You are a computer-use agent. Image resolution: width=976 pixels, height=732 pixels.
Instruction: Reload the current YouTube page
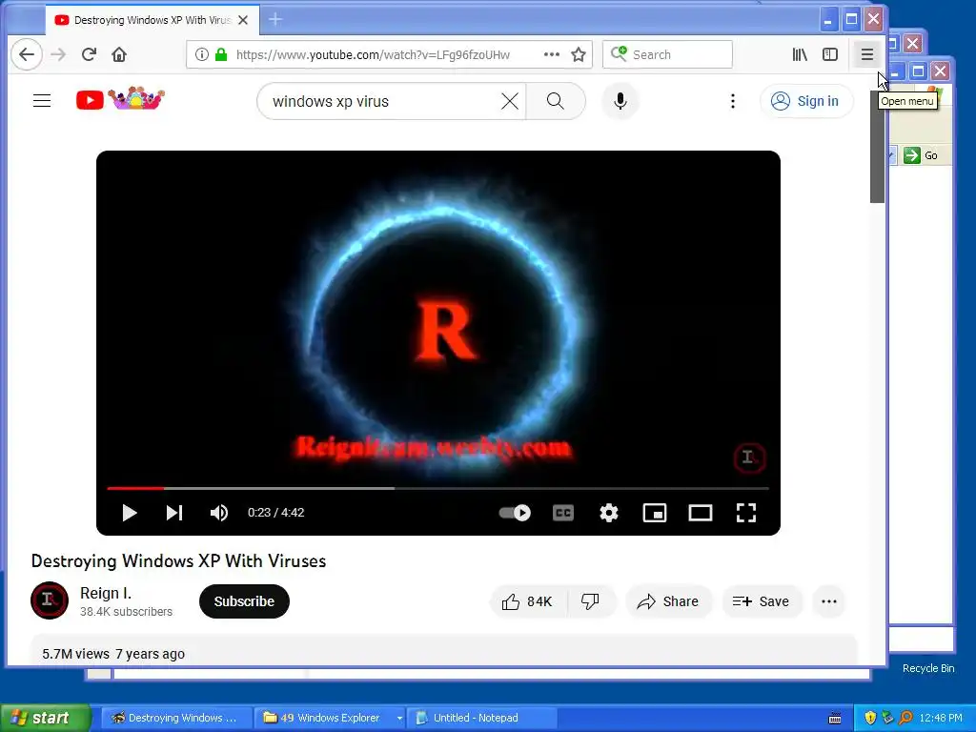click(89, 54)
